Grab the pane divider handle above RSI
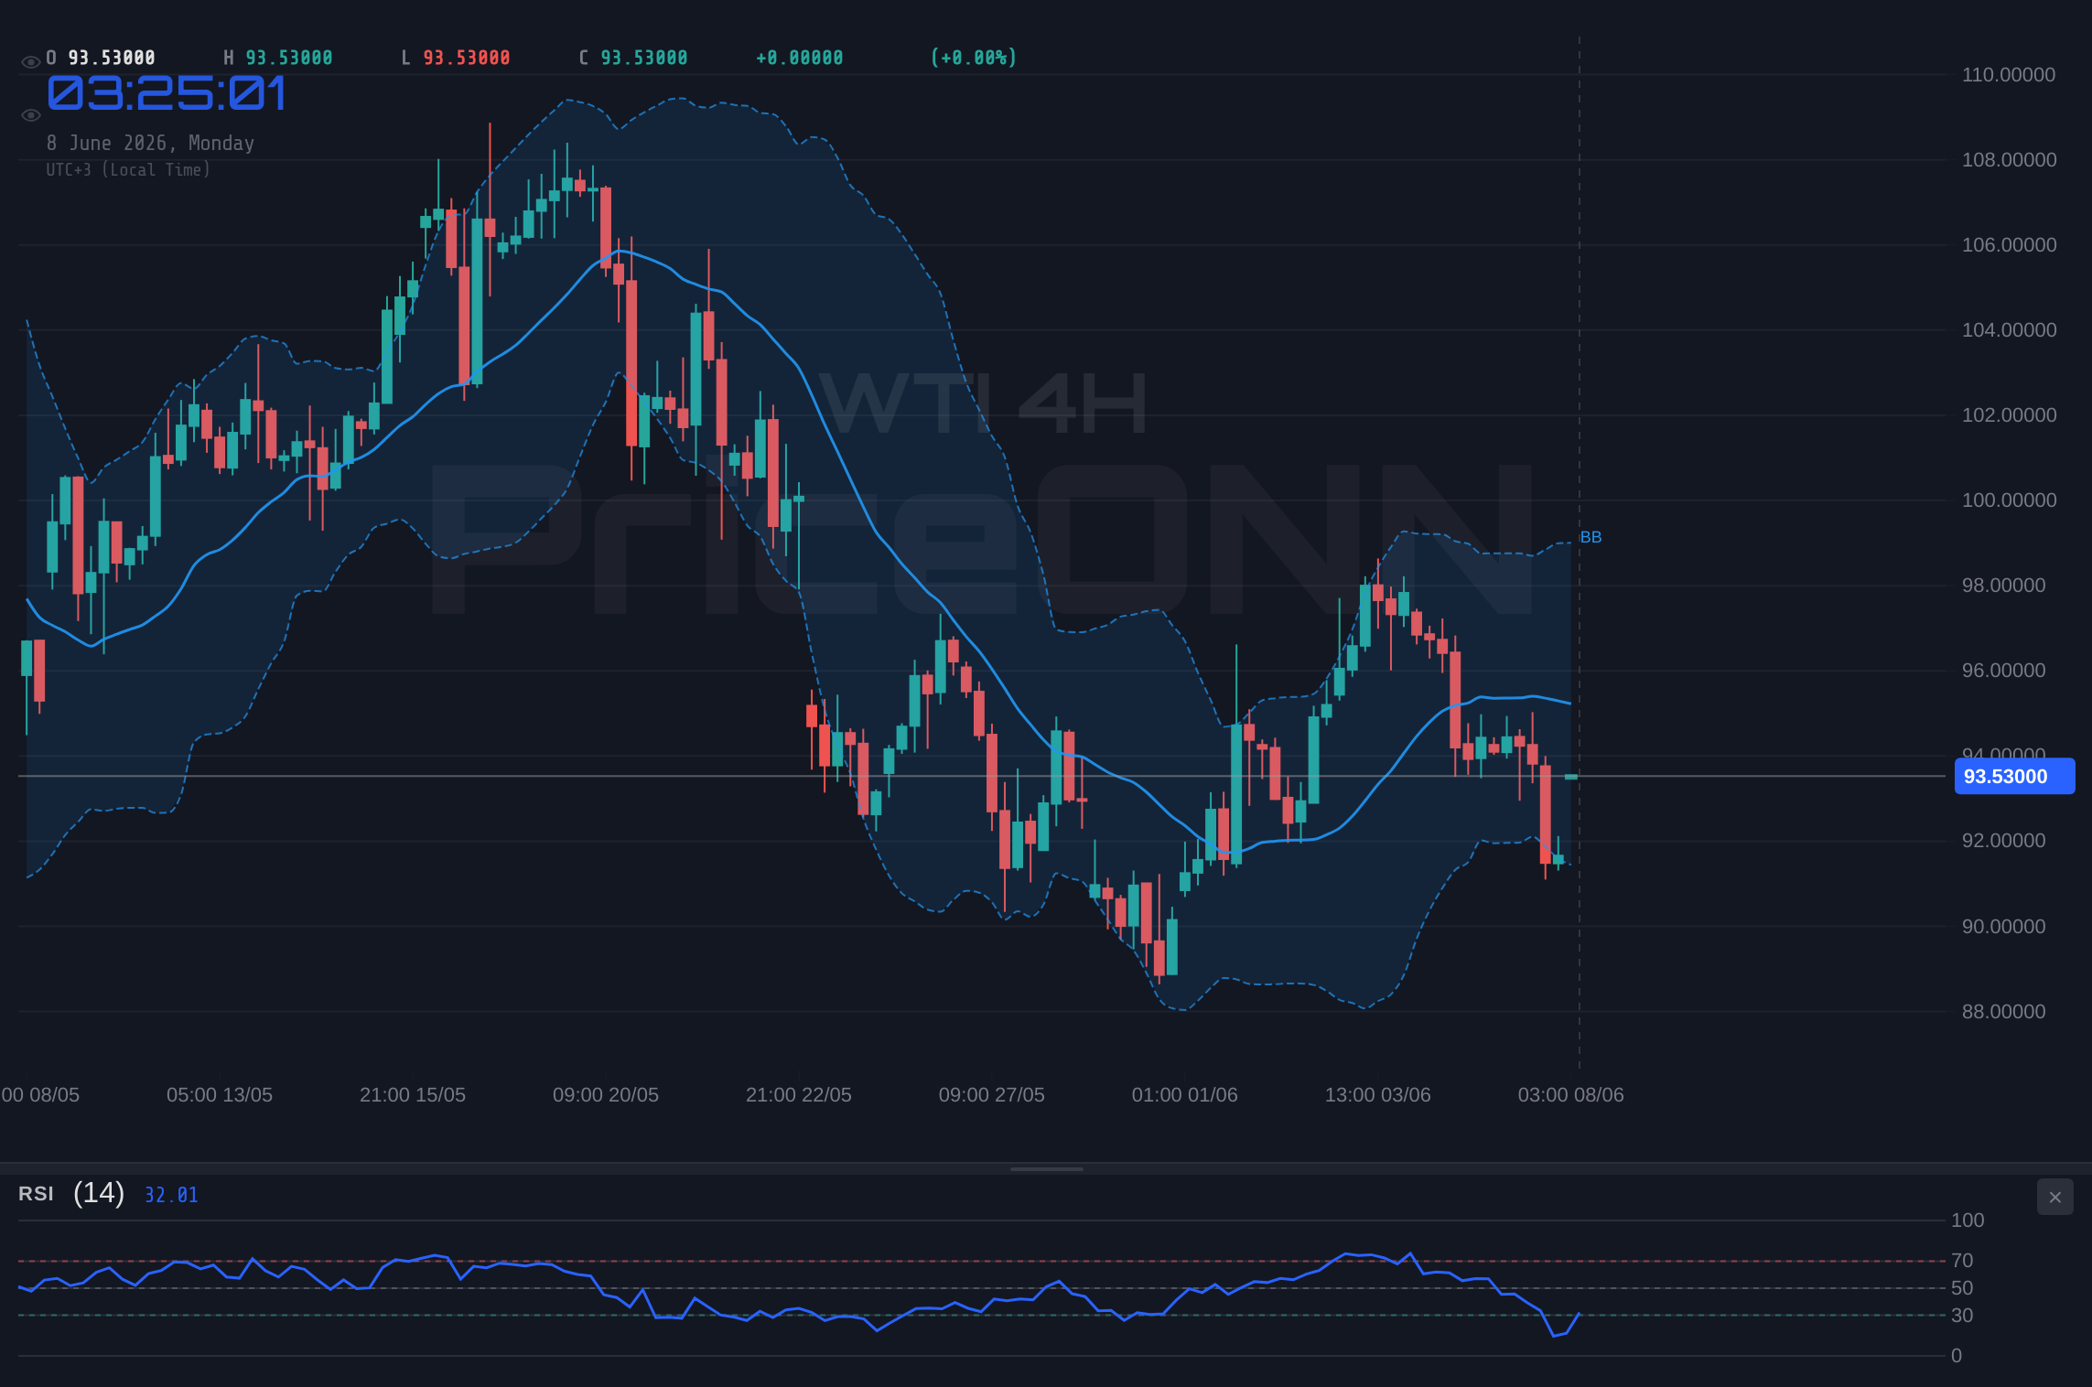2092x1387 pixels. pos(1046,1168)
